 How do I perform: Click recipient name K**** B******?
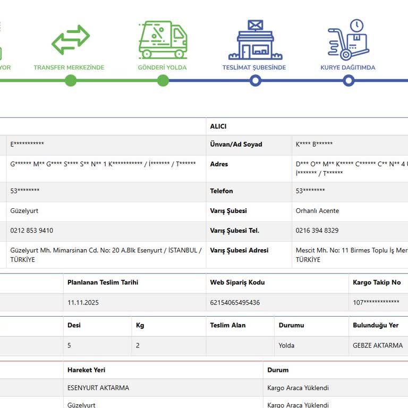click(x=314, y=144)
